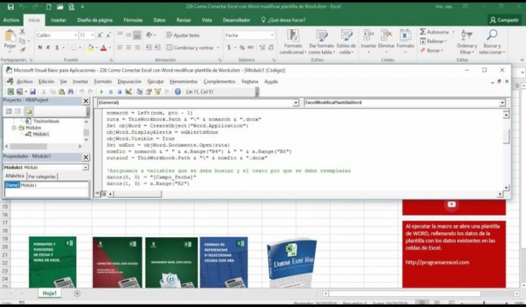Click the Pegar paste icon in Excel ribbon
This screenshot has width=526, height=307.
[10, 36]
